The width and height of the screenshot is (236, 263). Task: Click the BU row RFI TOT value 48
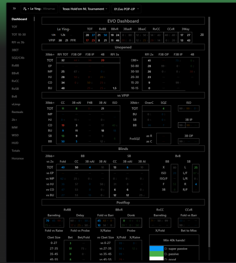(63, 88)
